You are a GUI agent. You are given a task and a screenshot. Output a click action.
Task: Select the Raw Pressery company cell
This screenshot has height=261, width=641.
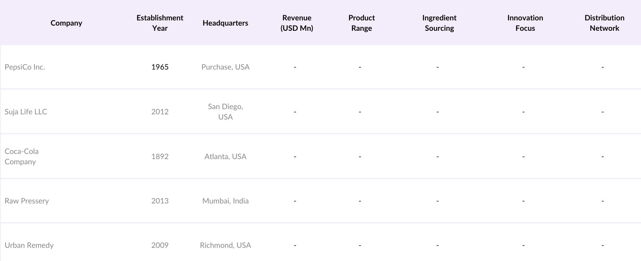click(27, 201)
